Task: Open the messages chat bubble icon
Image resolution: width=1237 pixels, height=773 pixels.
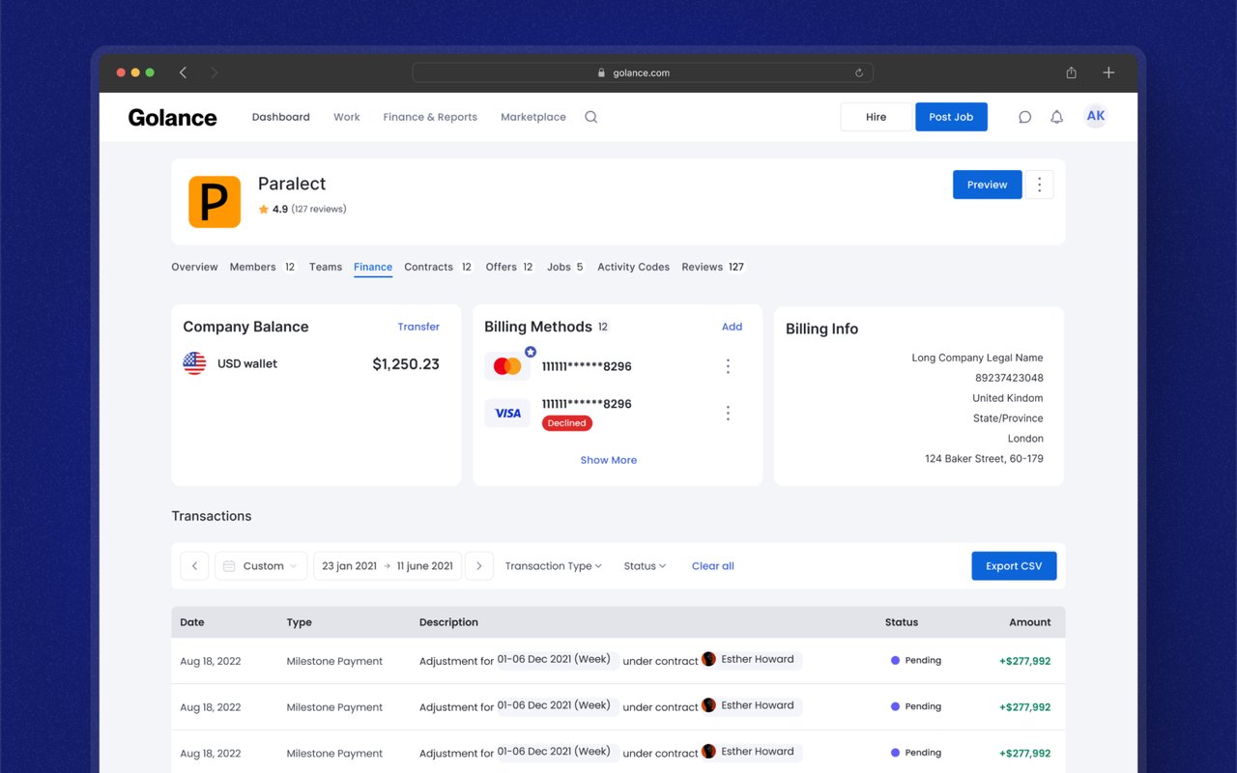Action: pos(1024,117)
